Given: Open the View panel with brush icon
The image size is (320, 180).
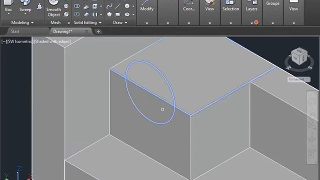Looking at the screenshot, I should click(x=209, y=6).
